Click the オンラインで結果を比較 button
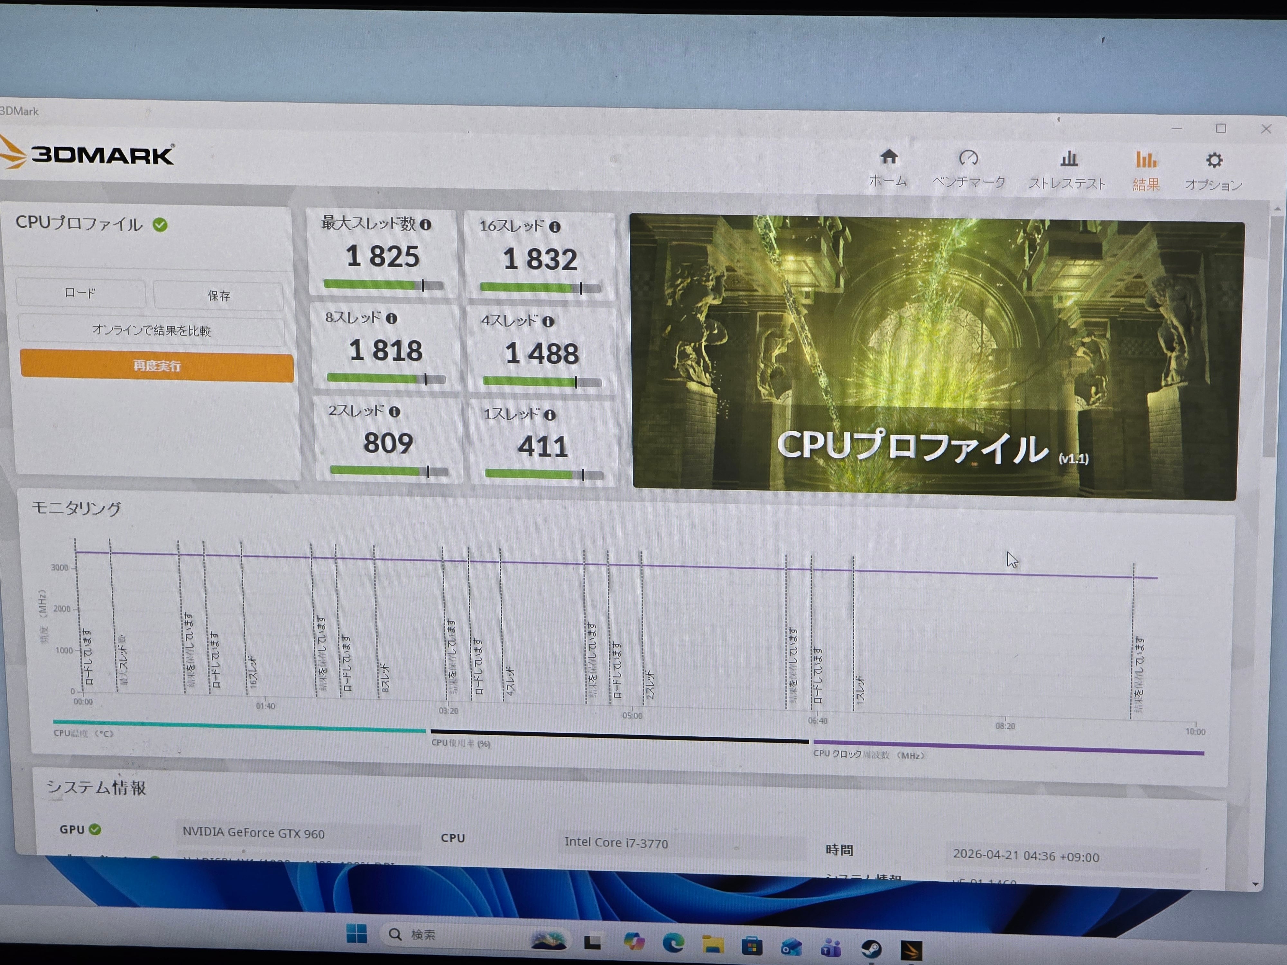 pyautogui.click(x=151, y=330)
